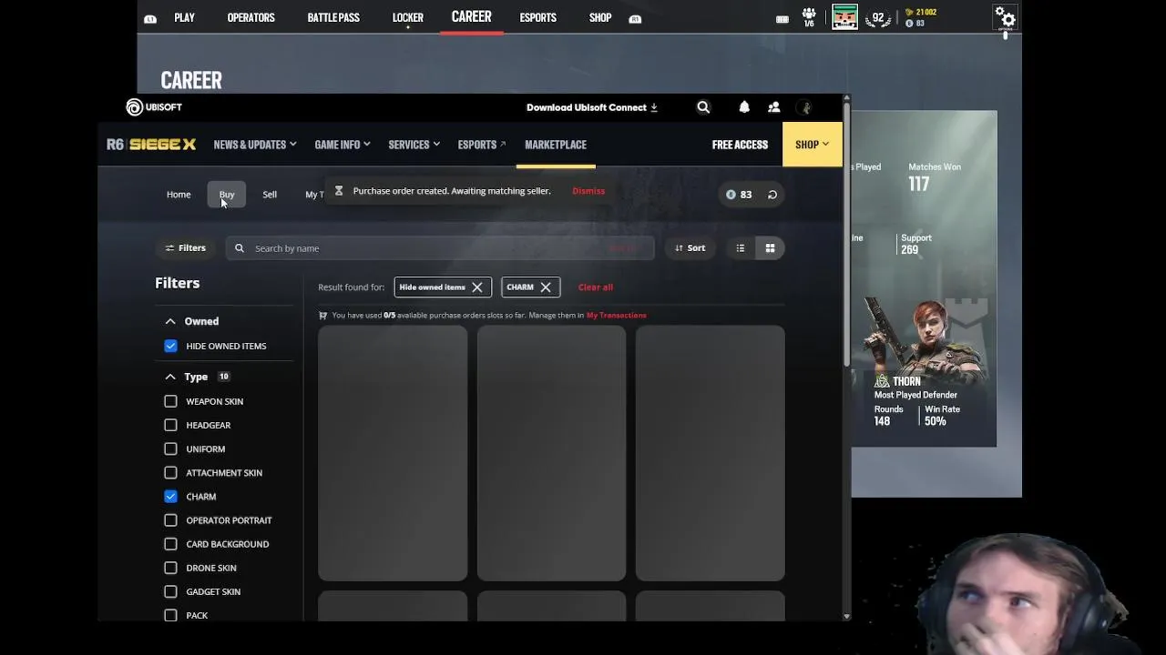1166x655 pixels.
Task: Expand Game Info dropdown
Action: click(x=343, y=145)
